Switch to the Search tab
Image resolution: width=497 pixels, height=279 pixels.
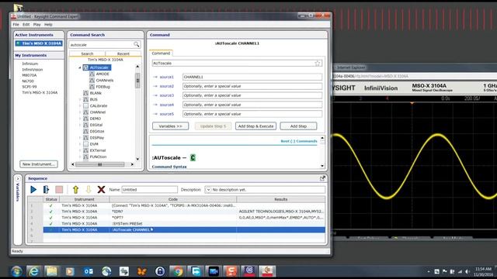pyautogui.click(x=87, y=53)
